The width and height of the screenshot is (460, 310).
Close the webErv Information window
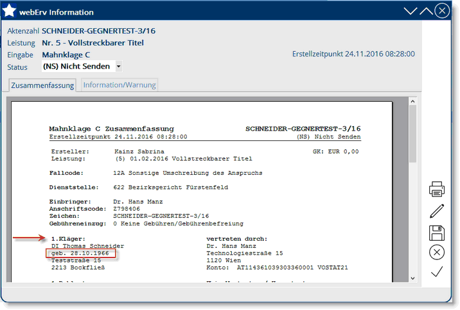[x=442, y=11]
